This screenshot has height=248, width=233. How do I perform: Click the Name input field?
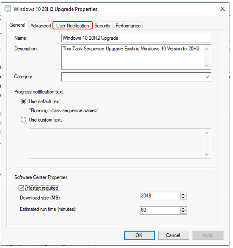pos(136,38)
